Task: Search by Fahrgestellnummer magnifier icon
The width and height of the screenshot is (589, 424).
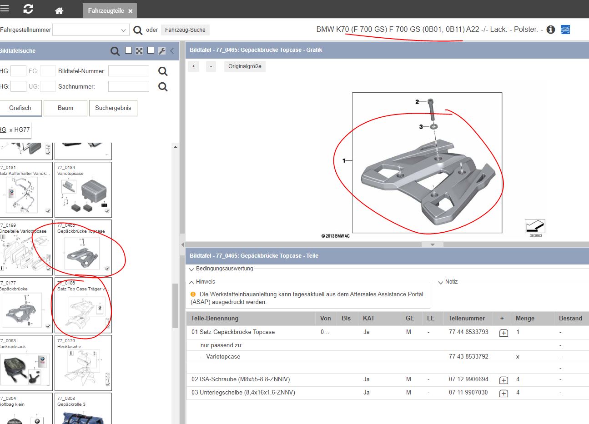Action: click(x=138, y=30)
